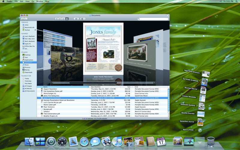Image resolution: width=240 pixels, height=150 pixels.
Task: Switch to icon view
Action: click(x=56, y=19)
